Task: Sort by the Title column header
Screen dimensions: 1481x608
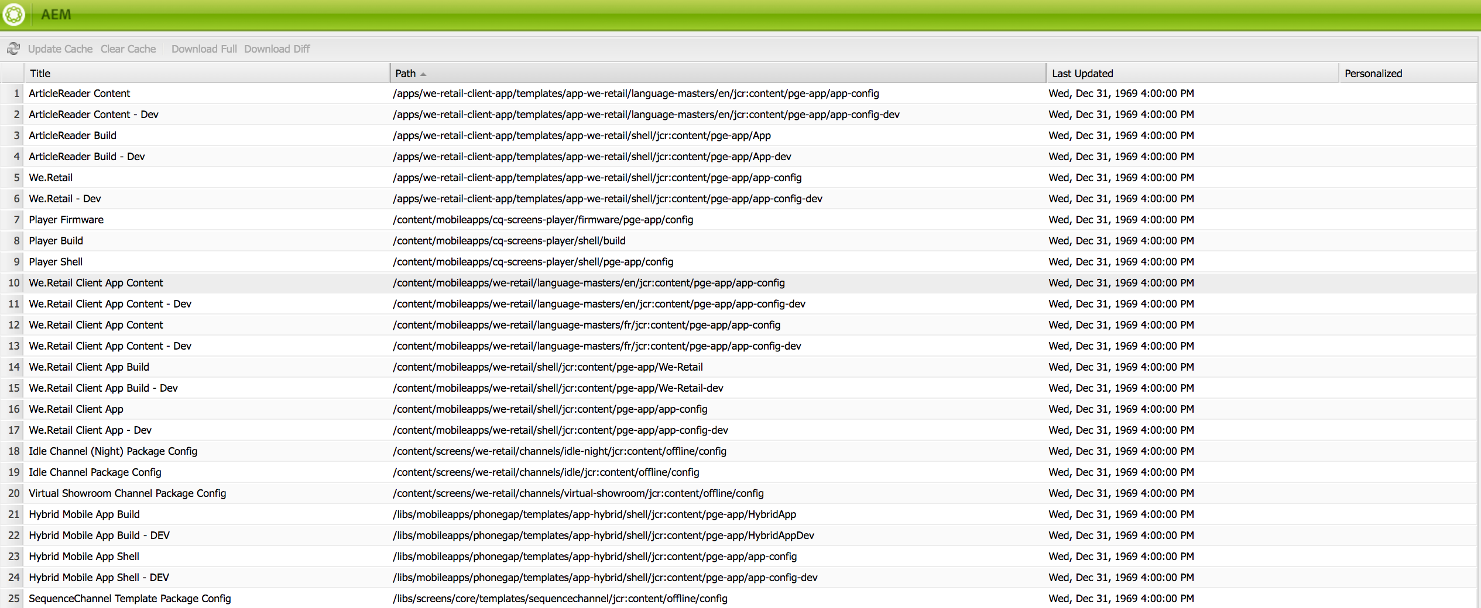Action: click(x=207, y=73)
